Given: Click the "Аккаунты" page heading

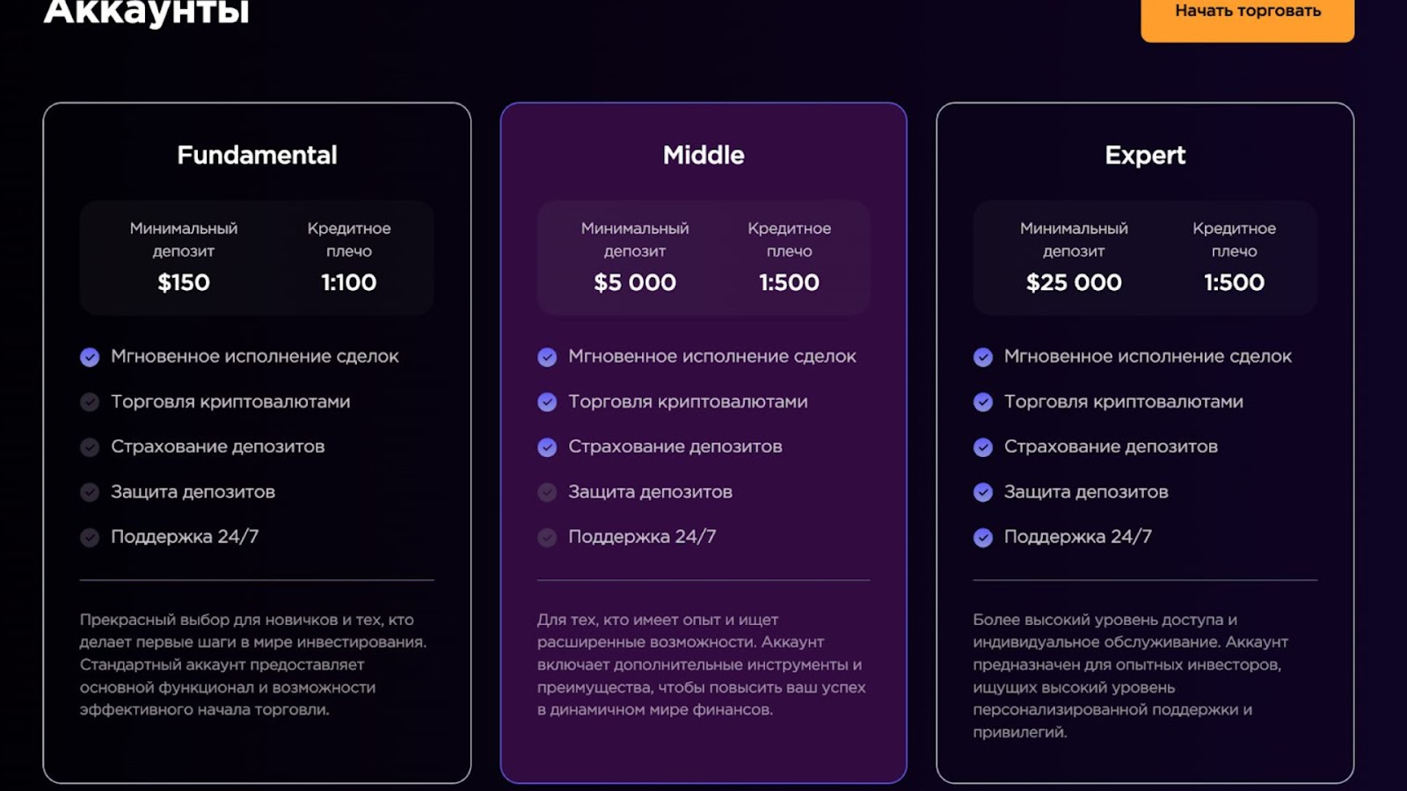Looking at the screenshot, I should (147, 12).
